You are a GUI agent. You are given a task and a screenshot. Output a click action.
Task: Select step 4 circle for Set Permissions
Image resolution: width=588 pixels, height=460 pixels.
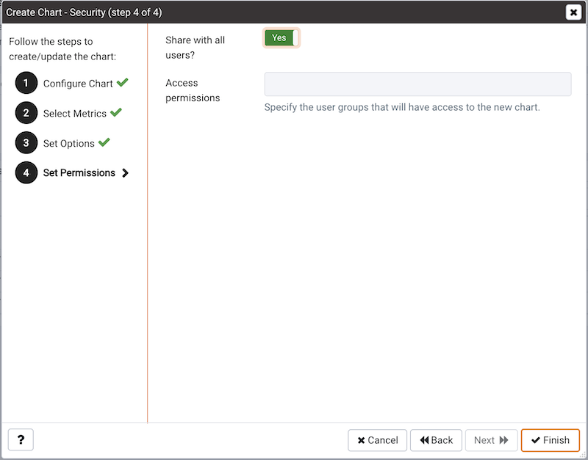coord(26,172)
